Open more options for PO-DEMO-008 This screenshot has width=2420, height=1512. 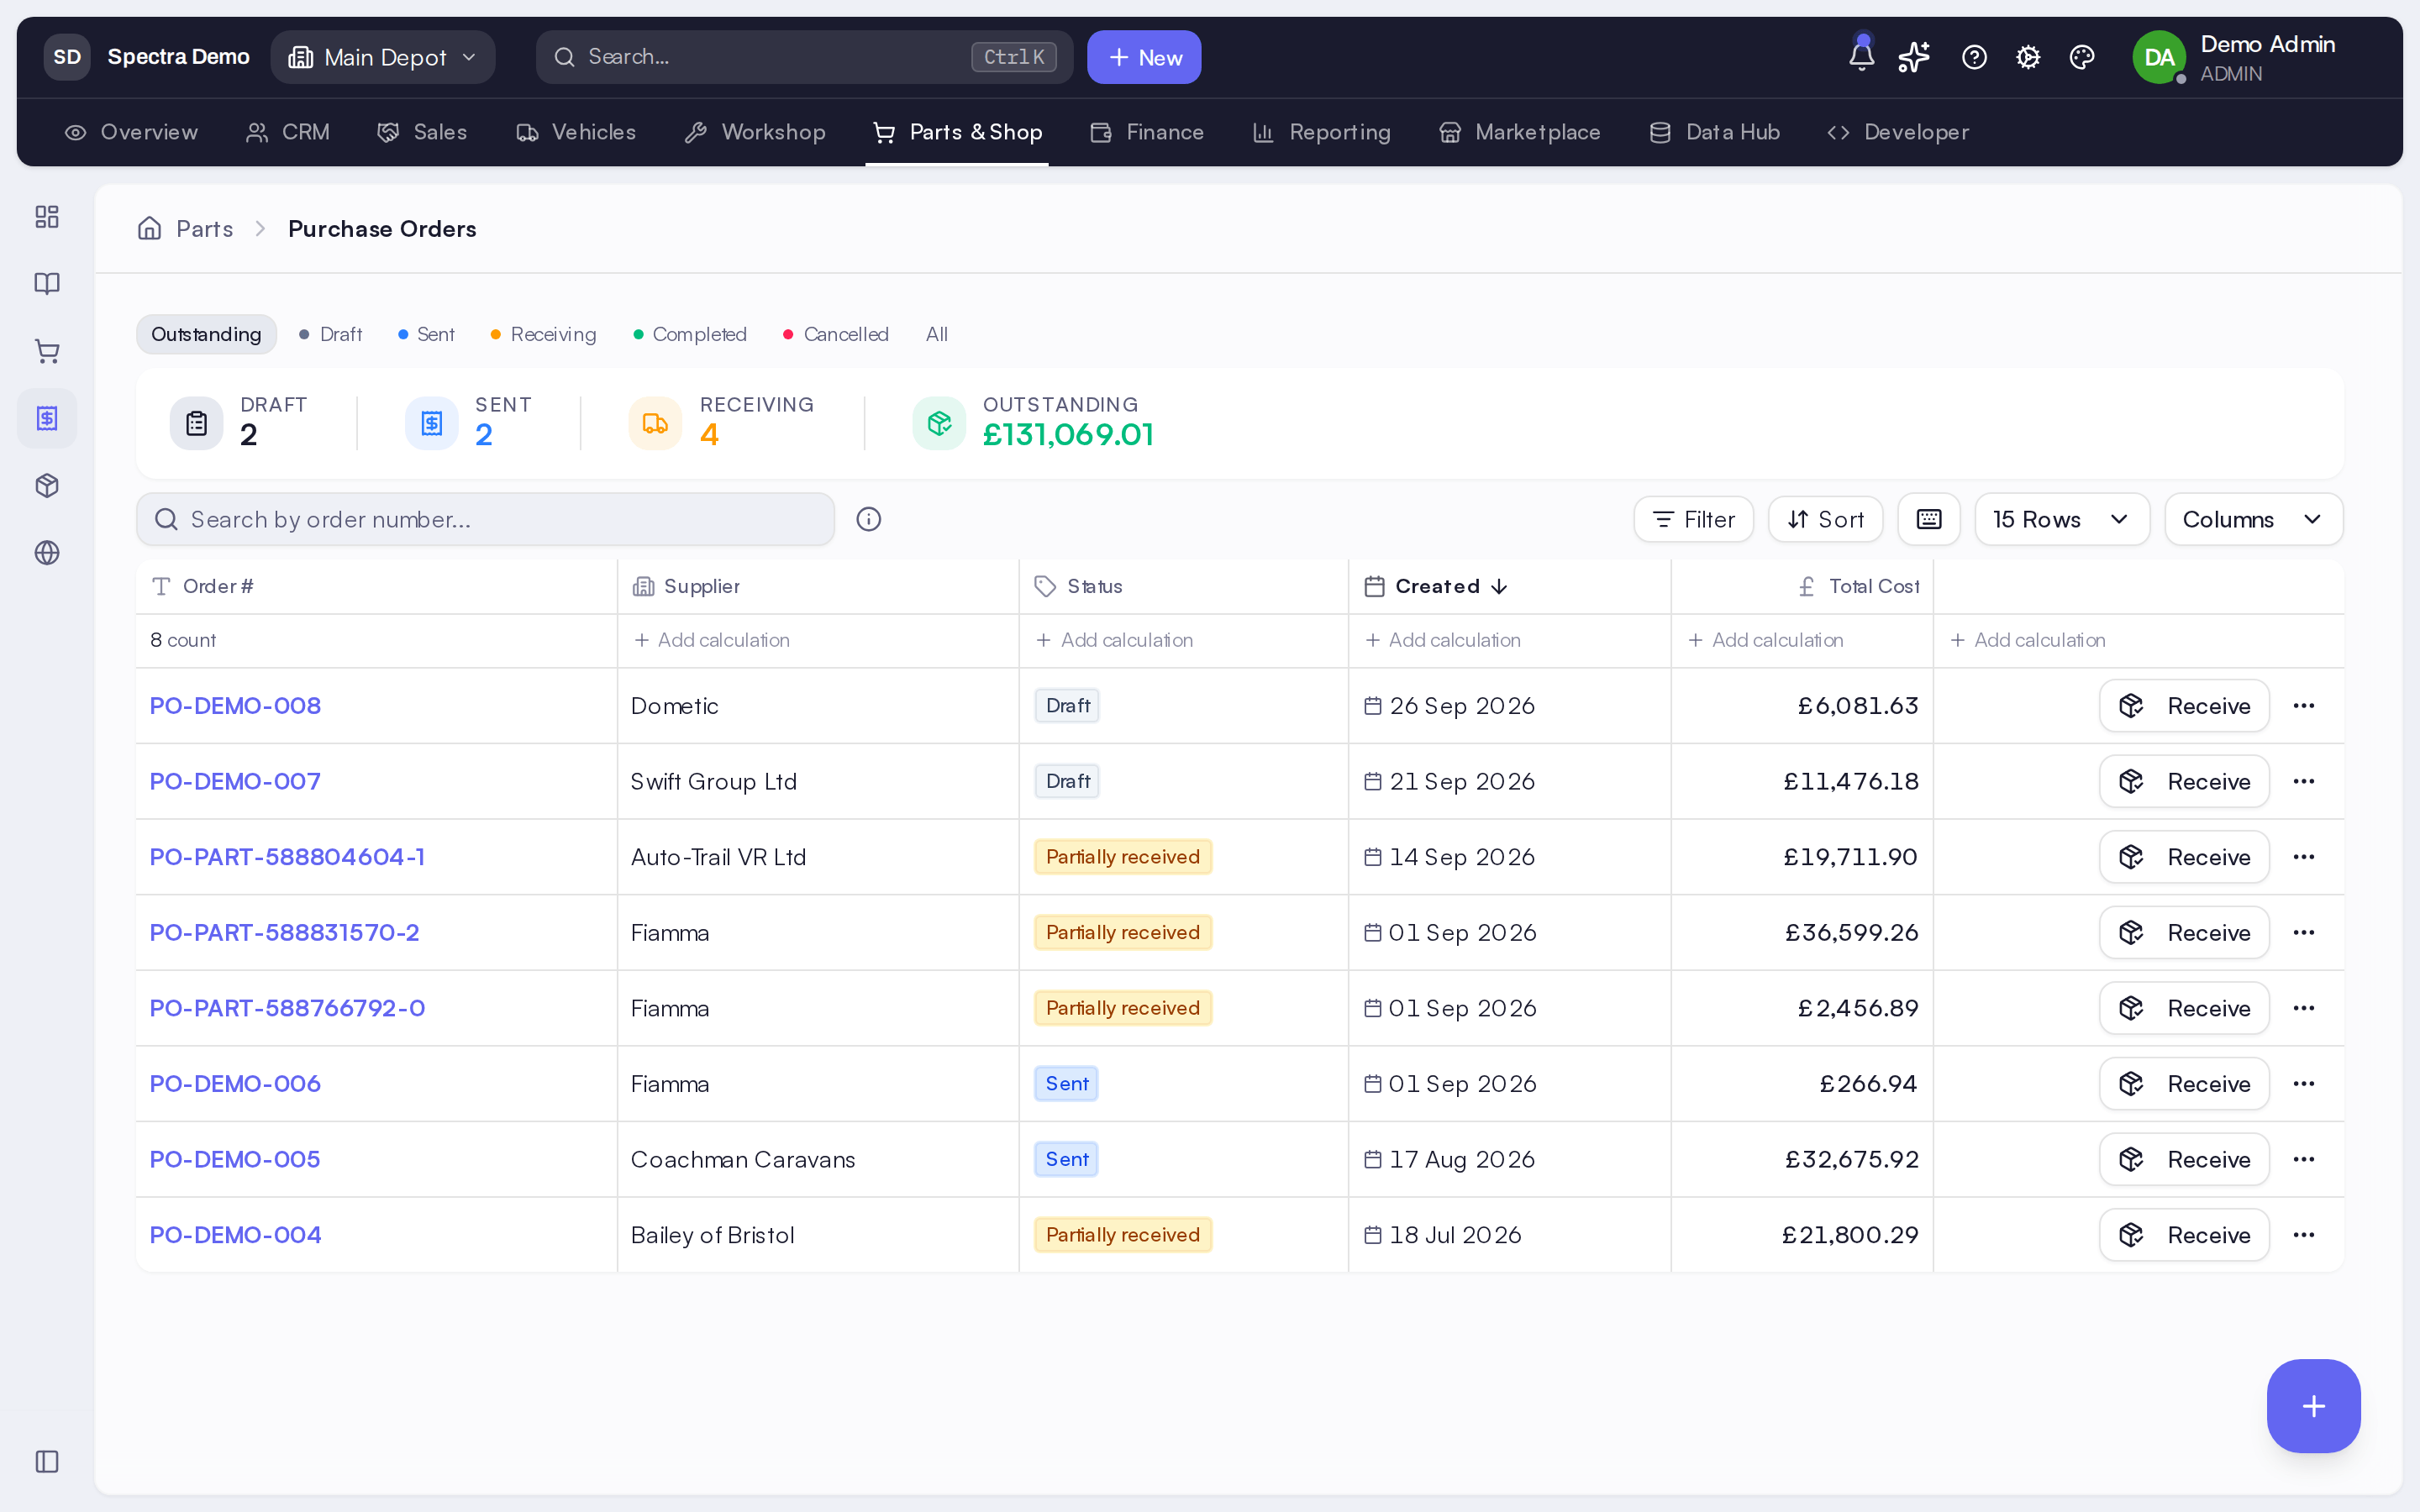pyautogui.click(x=2304, y=706)
